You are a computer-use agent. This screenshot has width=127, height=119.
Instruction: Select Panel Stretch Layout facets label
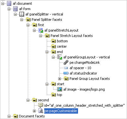tap(72, 36)
